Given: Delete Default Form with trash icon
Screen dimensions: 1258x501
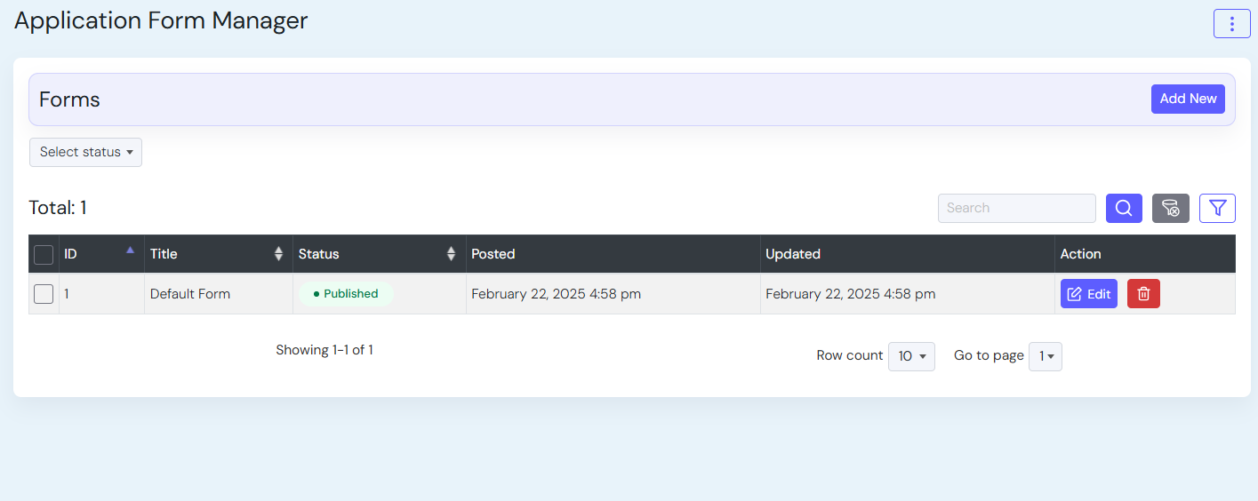Looking at the screenshot, I should point(1143,294).
